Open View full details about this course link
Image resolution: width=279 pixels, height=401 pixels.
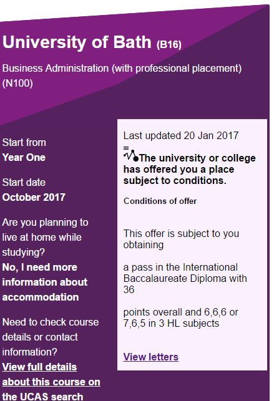51,382
